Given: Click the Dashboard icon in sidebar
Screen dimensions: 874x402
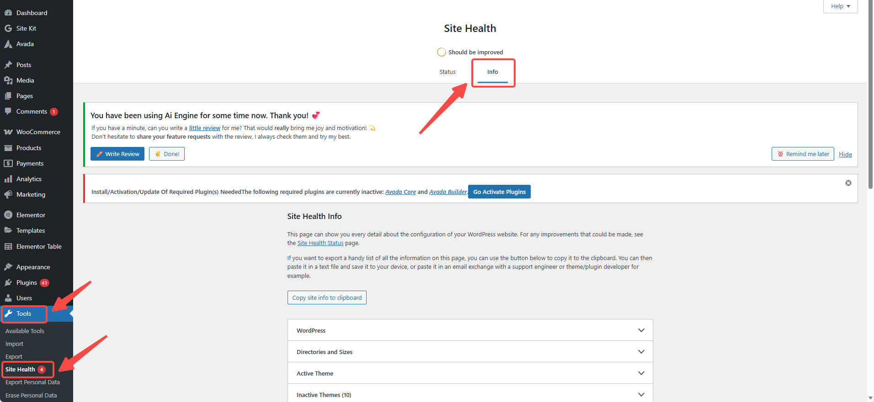Looking at the screenshot, I should click(x=8, y=13).
